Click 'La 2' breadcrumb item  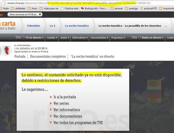[52, 26]
